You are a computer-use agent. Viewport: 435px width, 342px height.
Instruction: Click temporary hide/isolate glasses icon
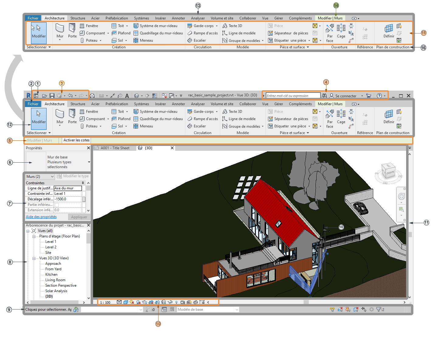pos(170,302)
